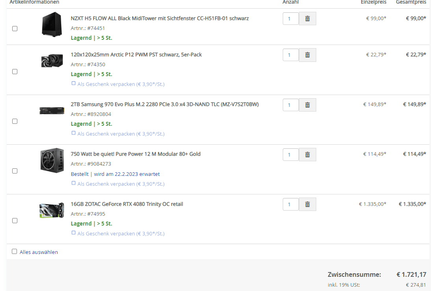The height and width of the screenshot is (291, 431).
Task: Remove the be quiet! Pure Power item
Action: click(x=307, y=155)
